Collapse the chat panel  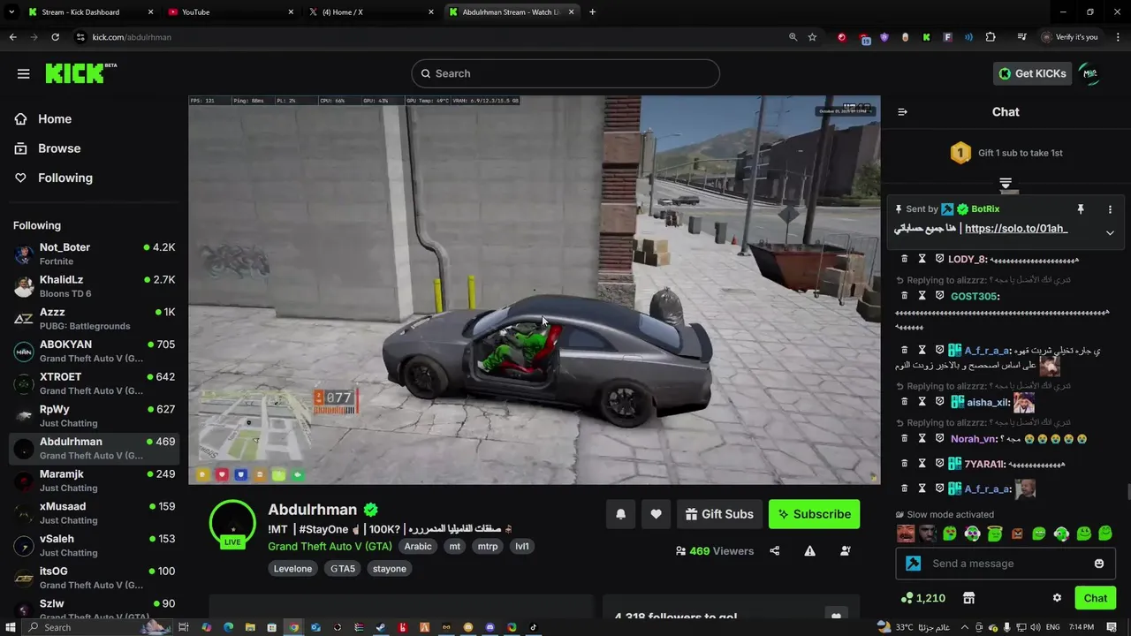click(902, 112)
